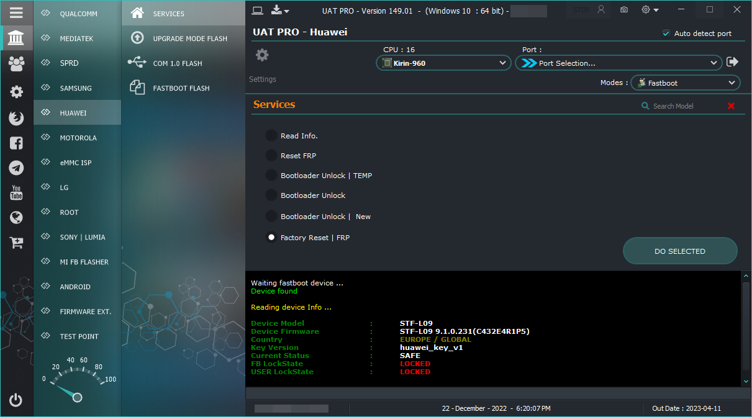Open the Modes Fastboot dropdown
The height and width of the screenshot is (417, 752).
click(686, 83)
